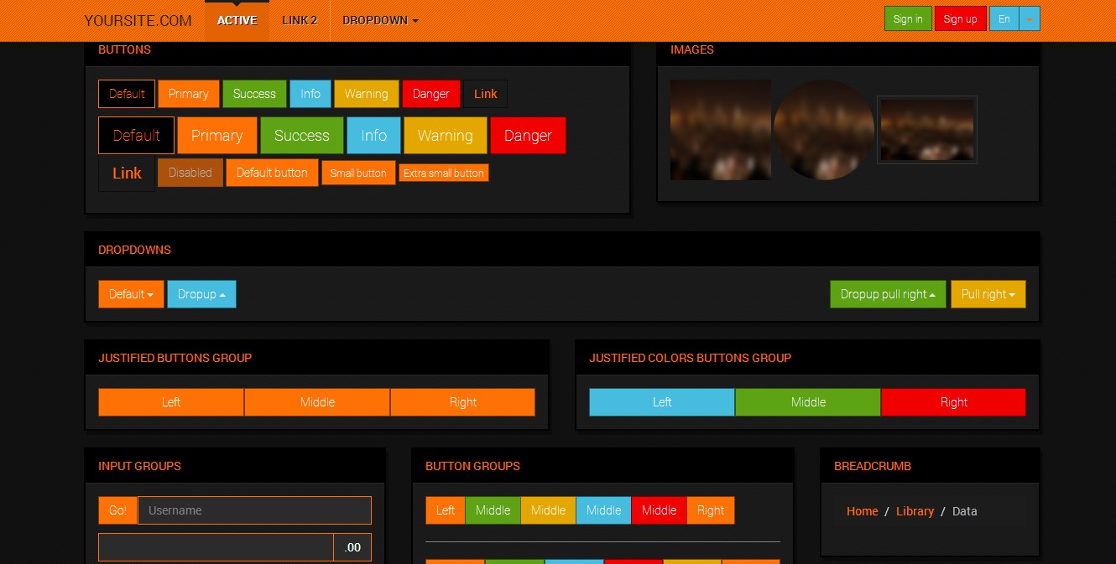The width and height of the screenshot is (1116, 564).
Task: Click the circular image thumbnail
Action: (824, 130)
